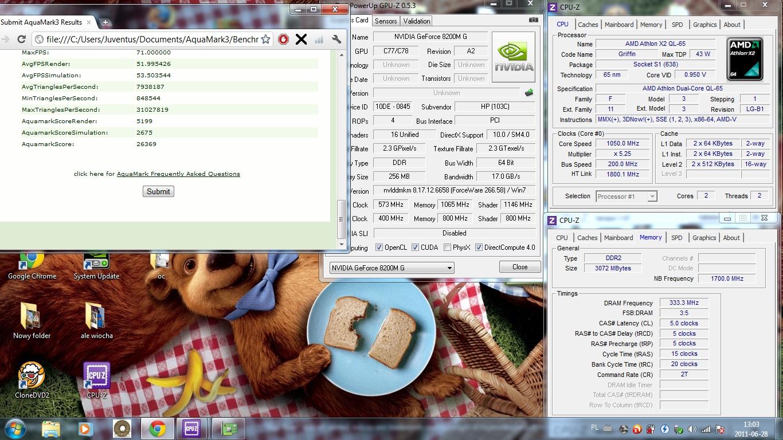The image size is (783, 440).
Task: Open the Processor #1 selection dropdown
Action: click(626, 197)
